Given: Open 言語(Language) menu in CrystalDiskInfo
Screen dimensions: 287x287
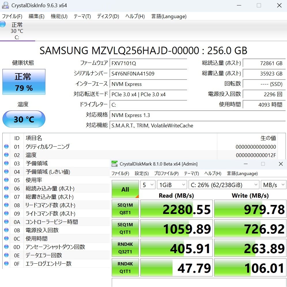Looking at the screenshot, I should tap(169, 16).
